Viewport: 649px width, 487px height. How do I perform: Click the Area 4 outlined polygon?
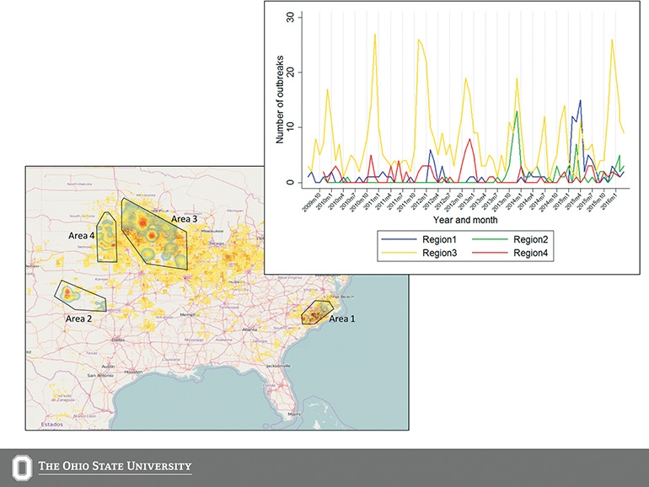107,238
